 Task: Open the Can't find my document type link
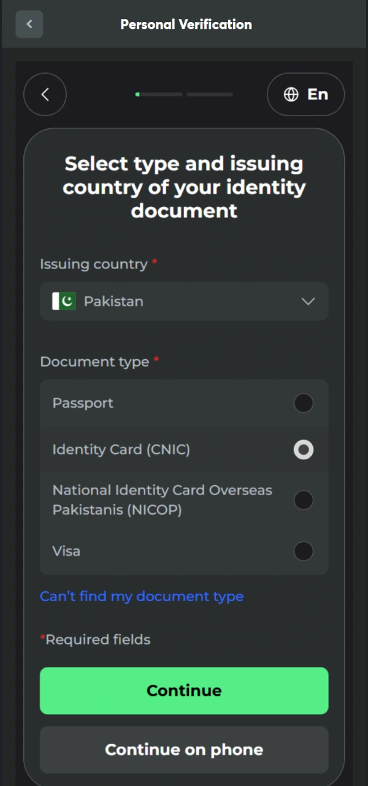tap(142, 596)
